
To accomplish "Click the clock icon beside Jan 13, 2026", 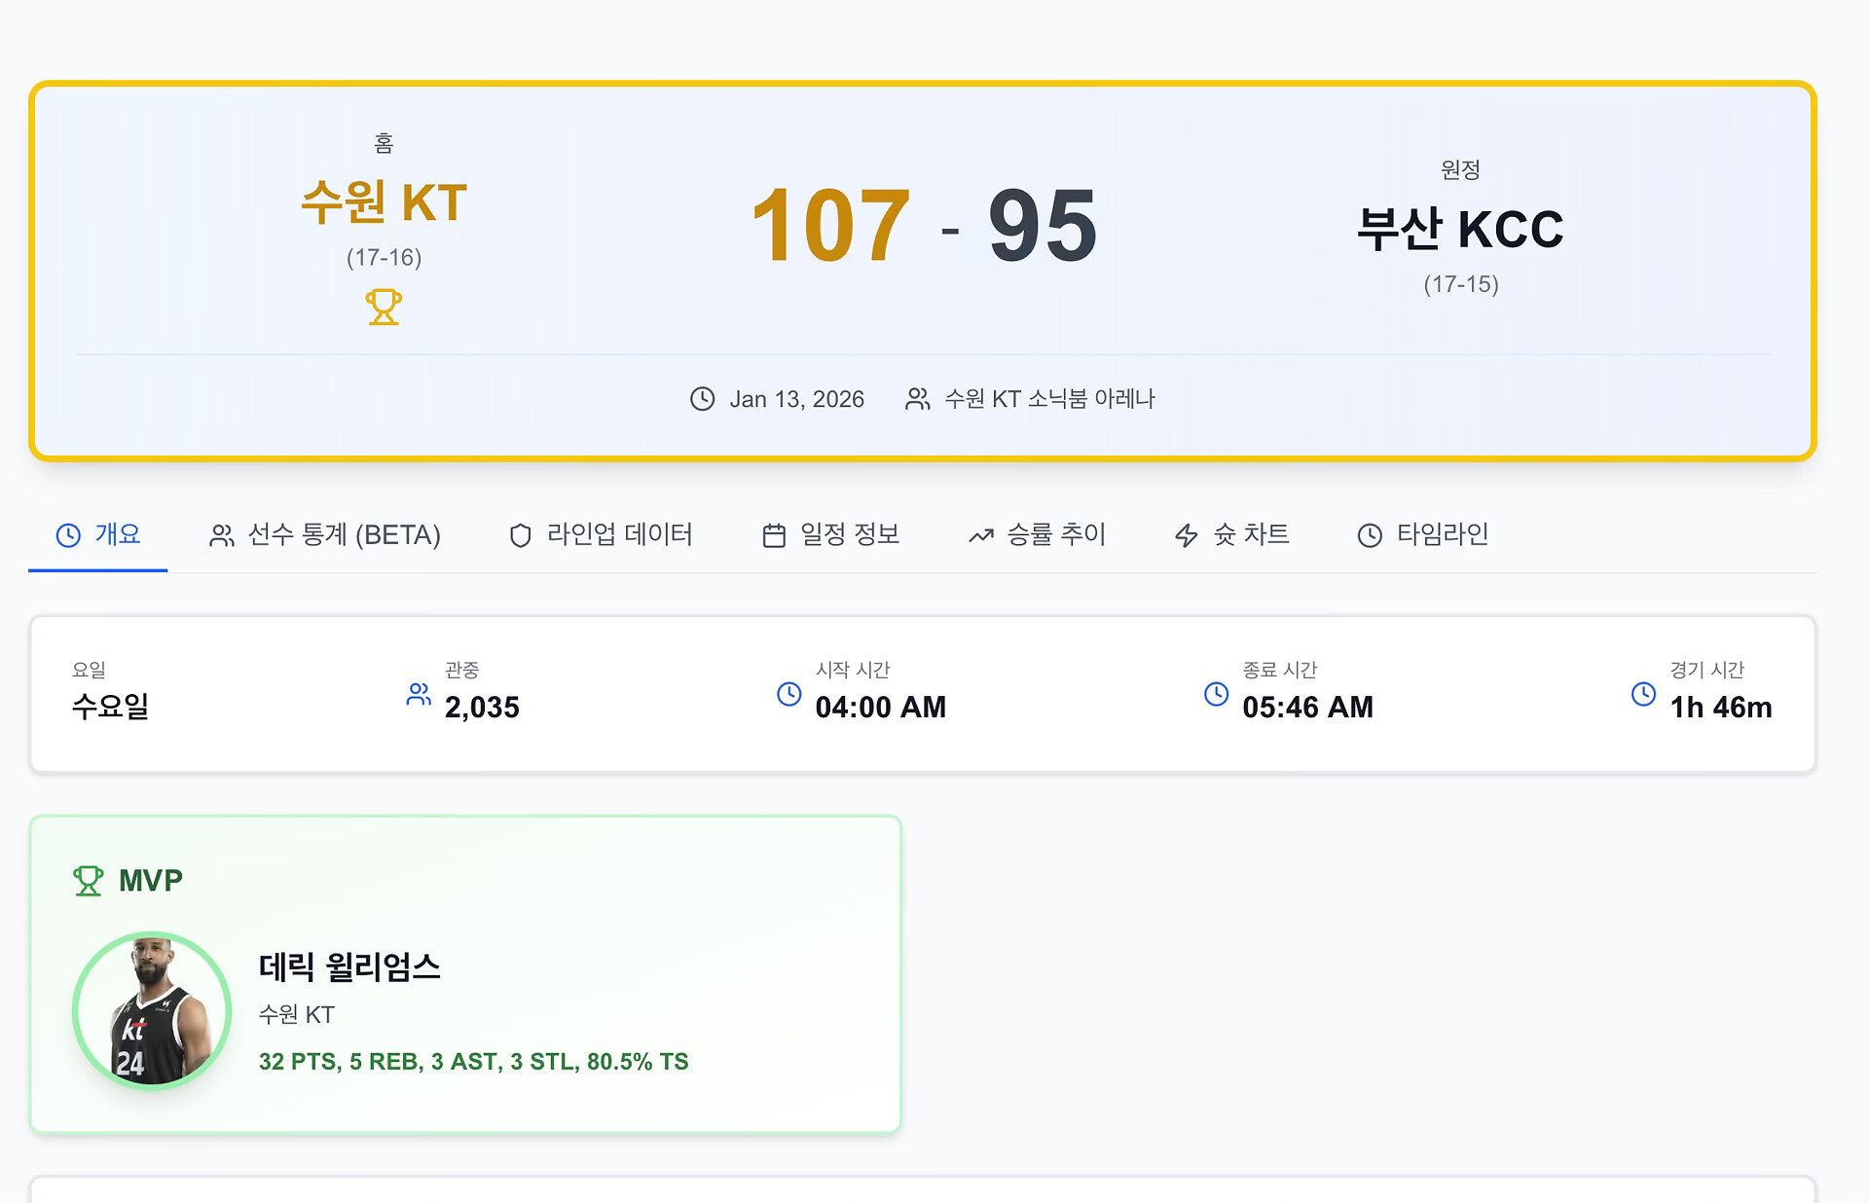I will (x=702, y=399).
